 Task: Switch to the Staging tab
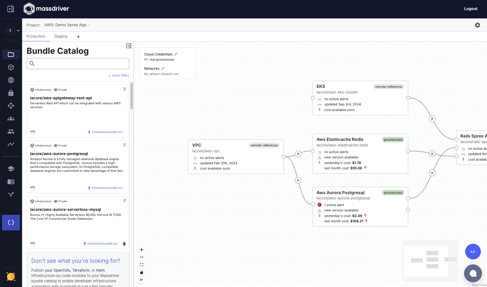(61, 36)
